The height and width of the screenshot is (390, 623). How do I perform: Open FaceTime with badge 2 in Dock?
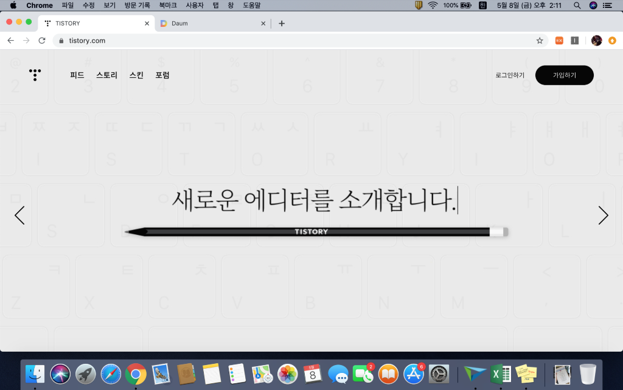click(363, 374)
